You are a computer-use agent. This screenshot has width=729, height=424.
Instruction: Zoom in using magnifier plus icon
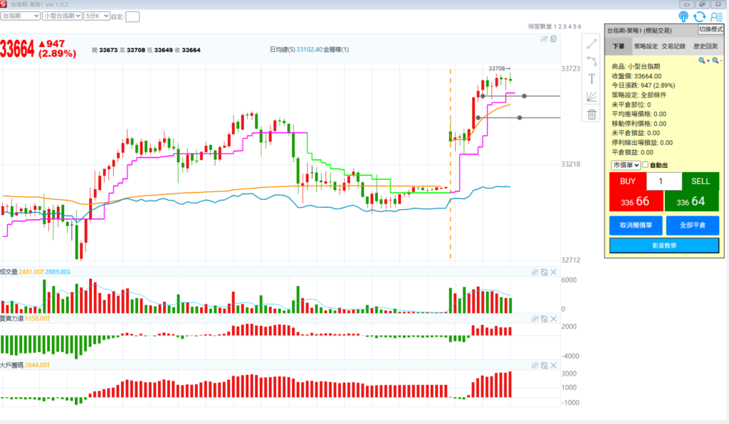[x=703, y=61]
